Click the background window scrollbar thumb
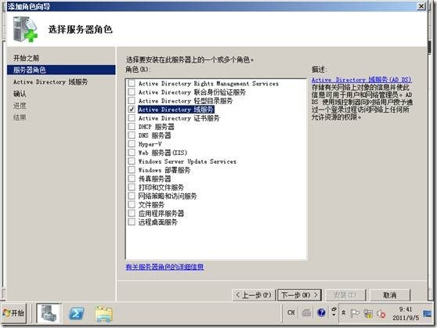437x328 pixels. coord(430,48)
